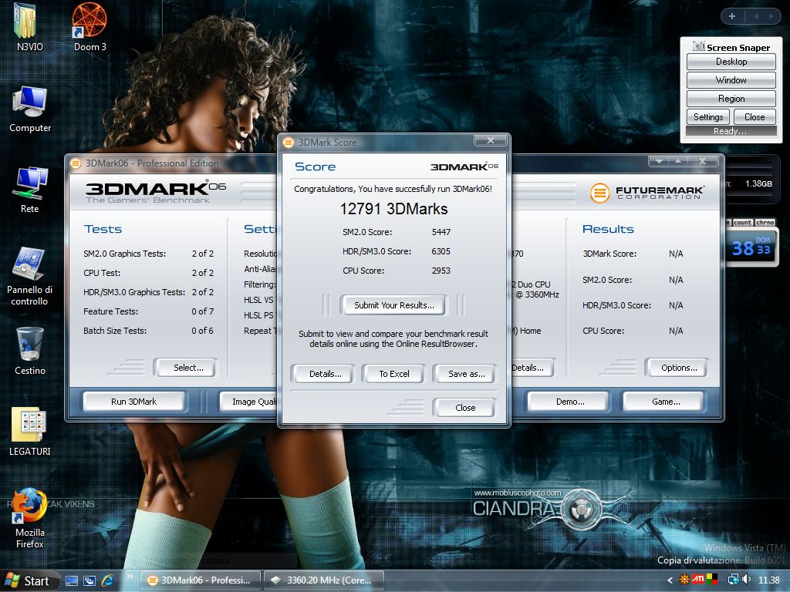
Task: Click the Close button in Score dialog
Action: (465, 408)
